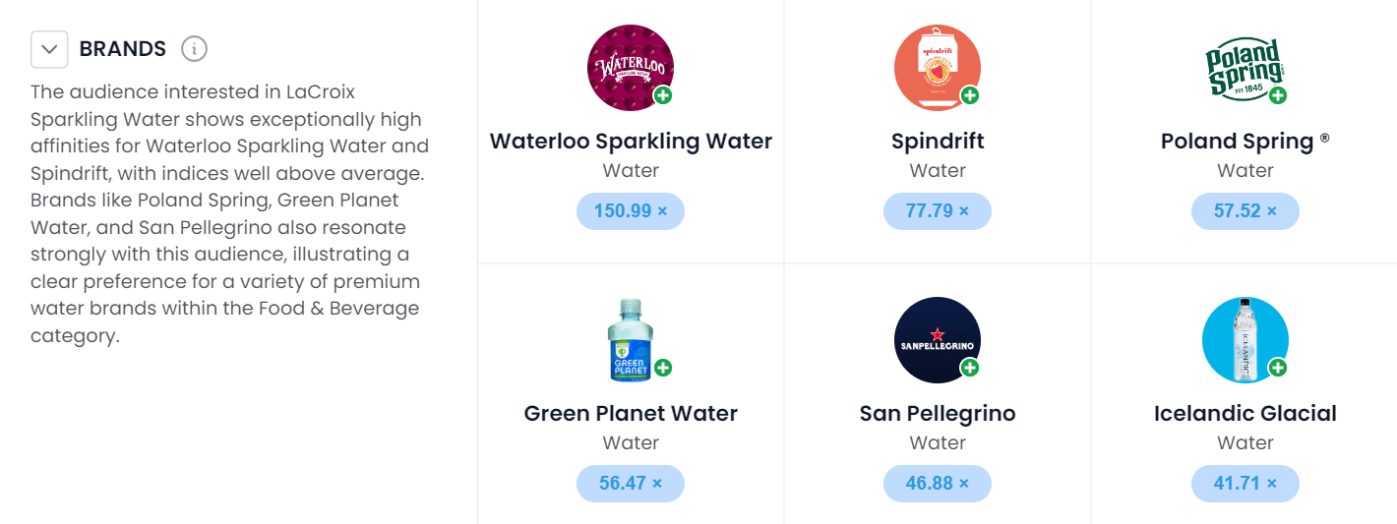Click the Poland Spring logo image
The width and height of the screenshot is (1397, 524).
[1245, 67]
